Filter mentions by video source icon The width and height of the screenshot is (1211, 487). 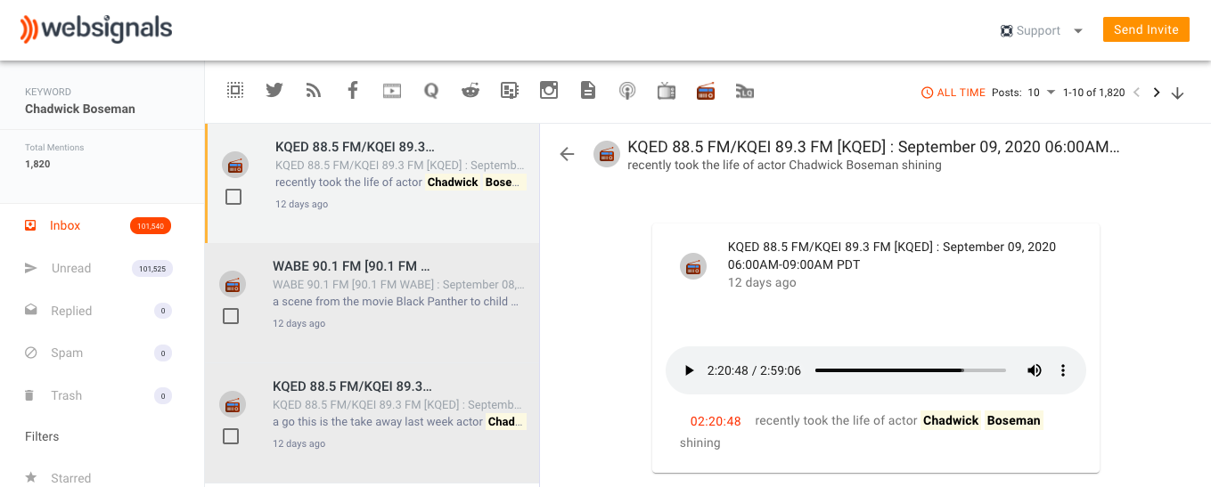point(392,90)
